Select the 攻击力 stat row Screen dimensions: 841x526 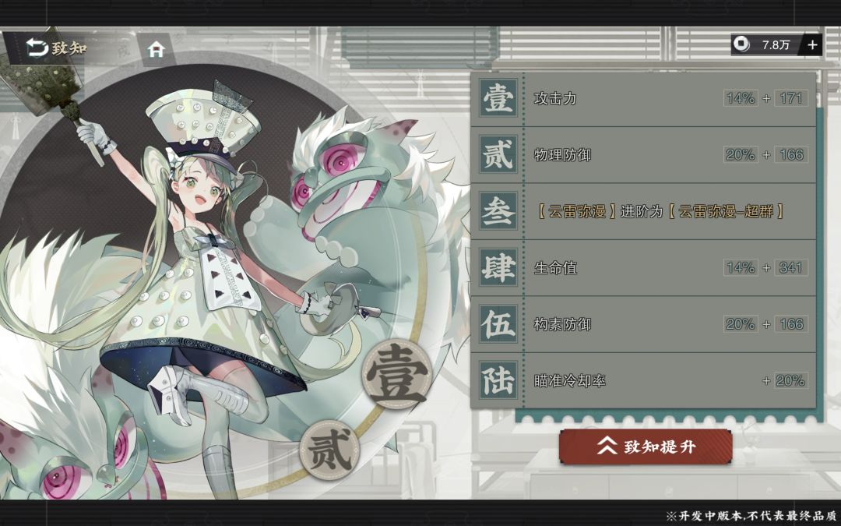click(x=644, y=99)
